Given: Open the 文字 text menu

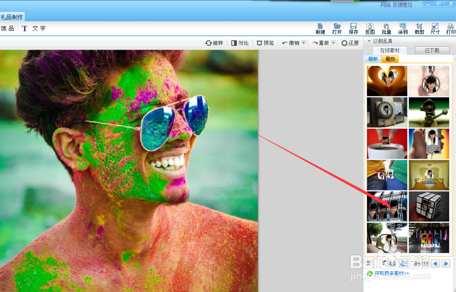Looking at the screenshot, I should [x=39, y=29].
